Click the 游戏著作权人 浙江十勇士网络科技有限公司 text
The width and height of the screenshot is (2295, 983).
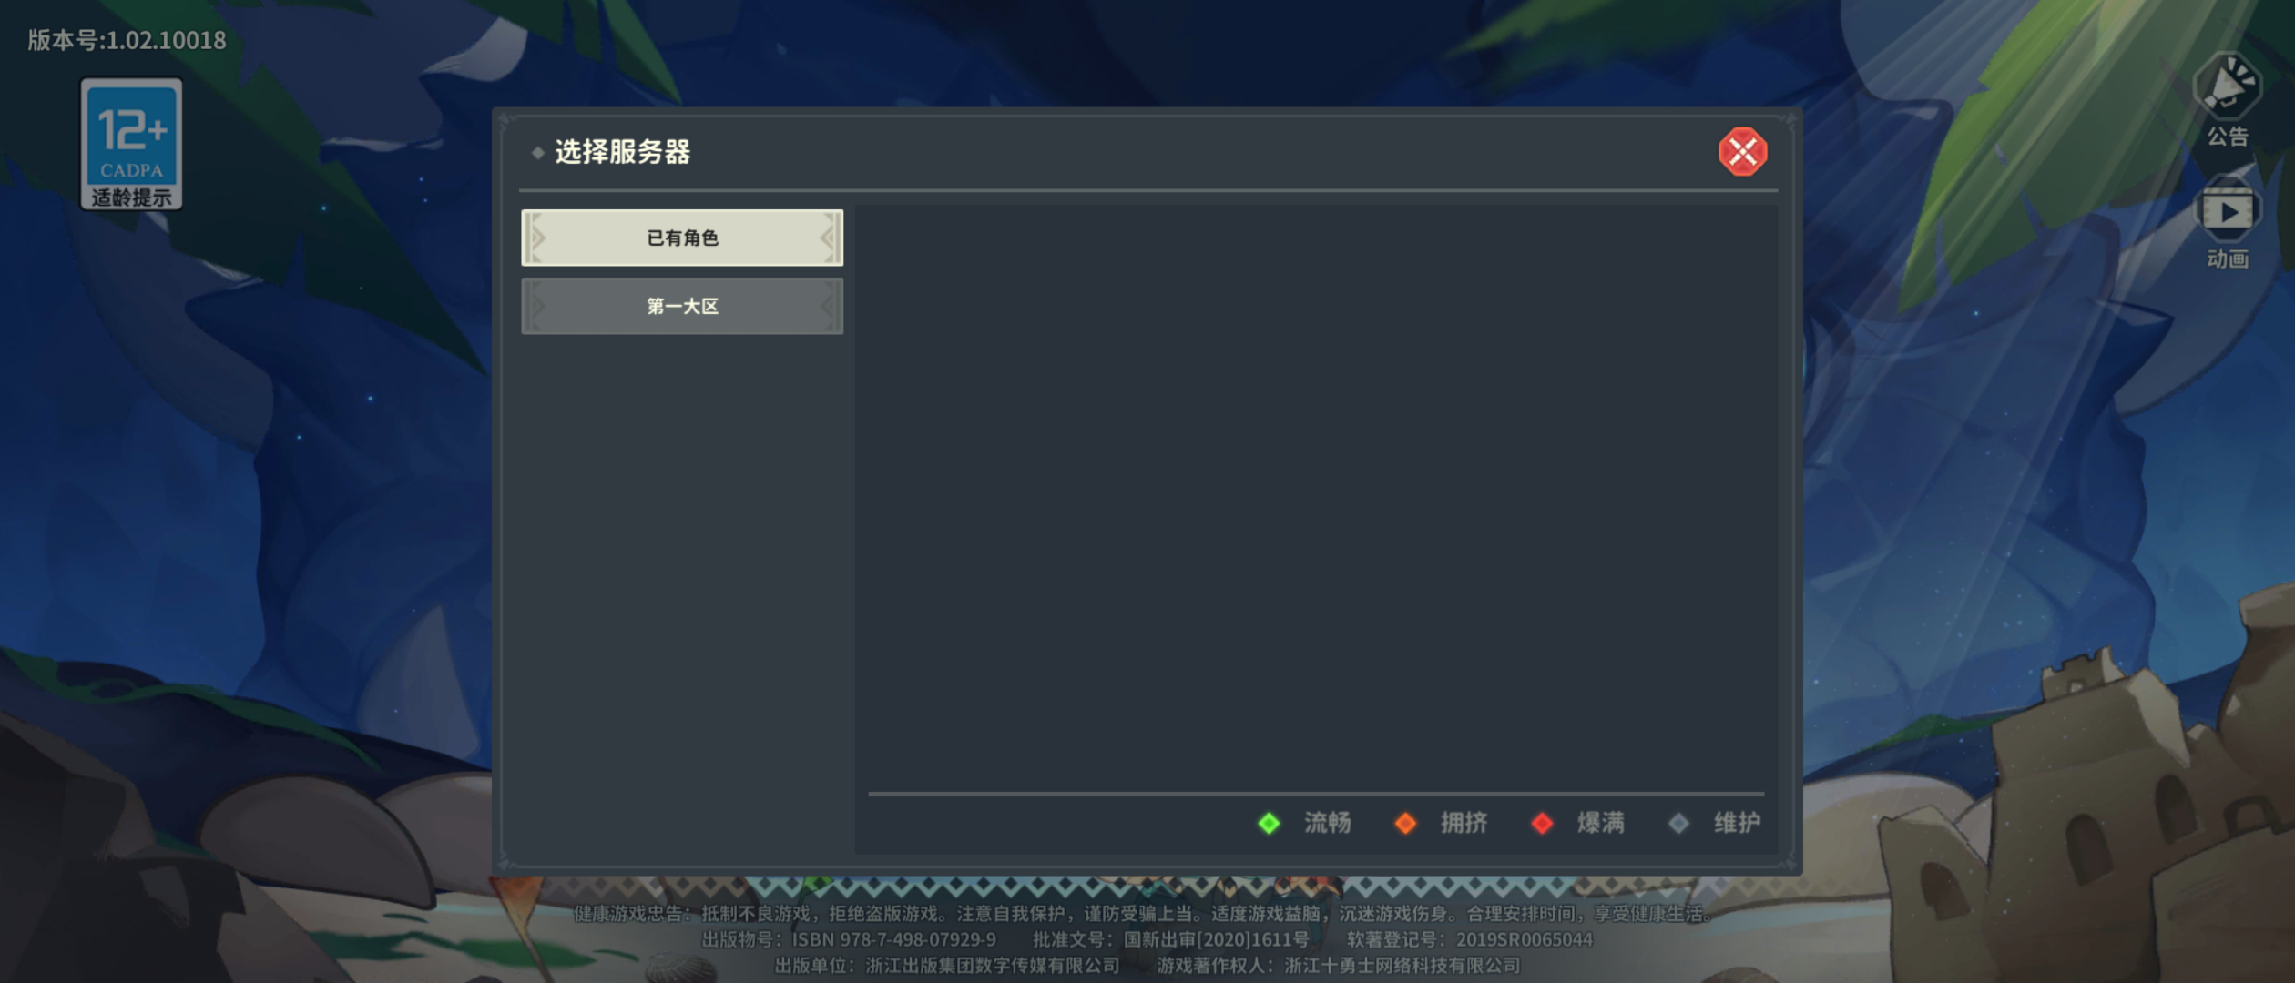1339,965
